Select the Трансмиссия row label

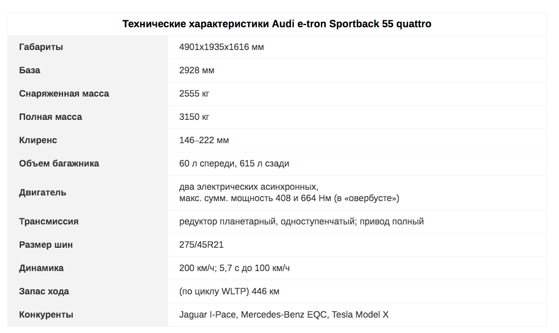[48, 222]
